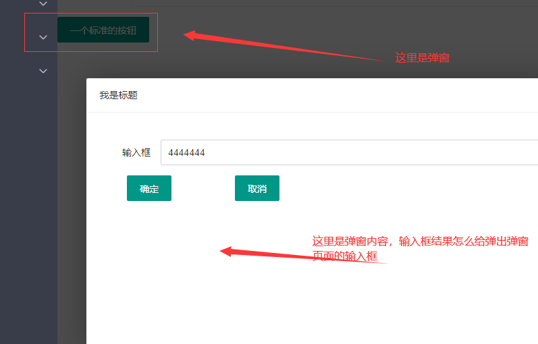Click the 一个标准的按钮 button behind the dialog
538x344 pixels.
click(103, 30)
